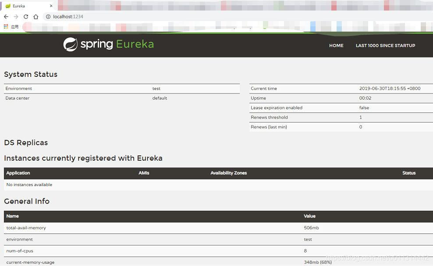Reload the page with the refresh icon

click(x=26, y=17)
